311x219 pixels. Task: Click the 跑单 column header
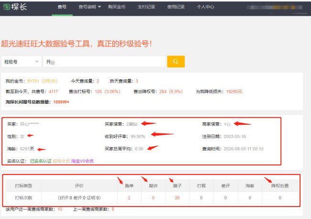[129, 186]
